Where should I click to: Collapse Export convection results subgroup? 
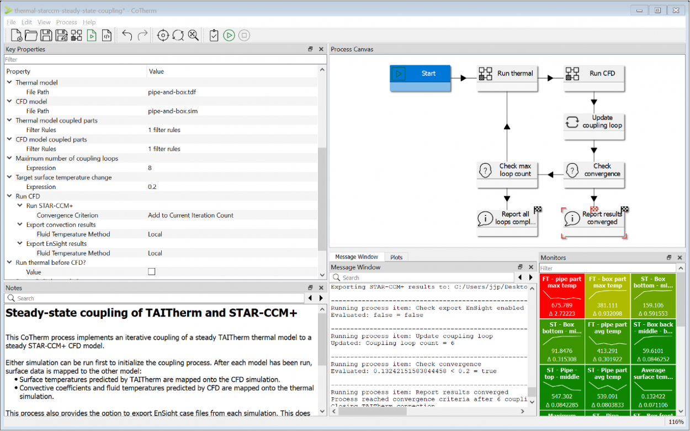pyautogui.click(x=20, y=225)
